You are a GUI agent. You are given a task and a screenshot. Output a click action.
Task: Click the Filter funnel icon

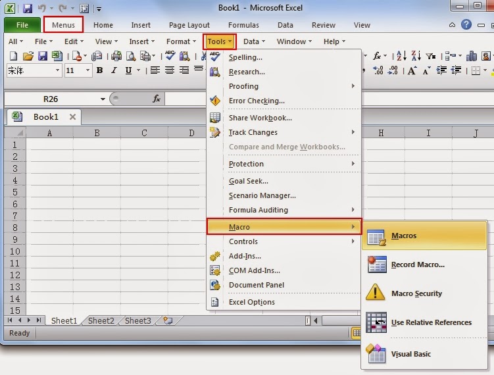coord(430,57)
